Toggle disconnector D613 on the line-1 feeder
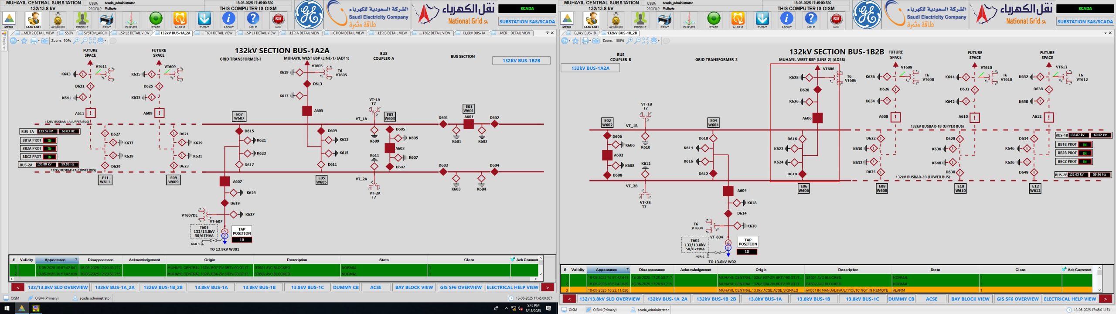This screenshot has height=314, width=1116. coord(307,84)
